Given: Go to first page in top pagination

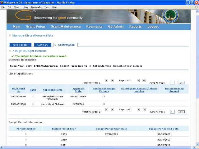Looking at the screenshot, I should [106, 80].
